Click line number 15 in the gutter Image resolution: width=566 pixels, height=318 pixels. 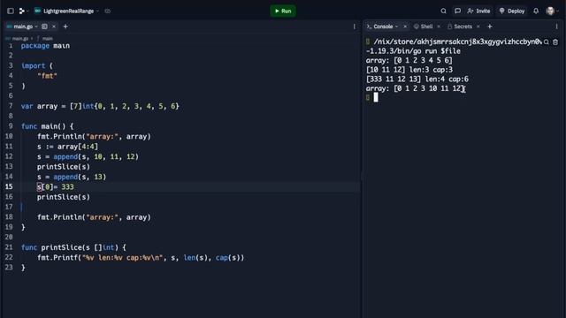(9, 186)
